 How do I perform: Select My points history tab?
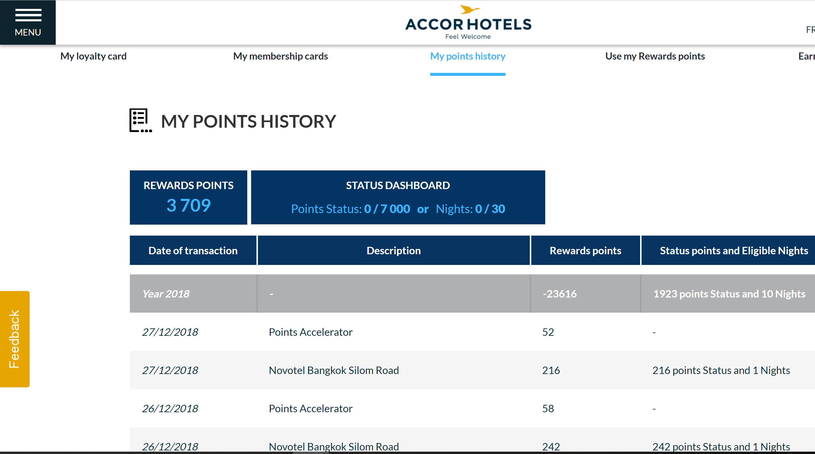467,56
